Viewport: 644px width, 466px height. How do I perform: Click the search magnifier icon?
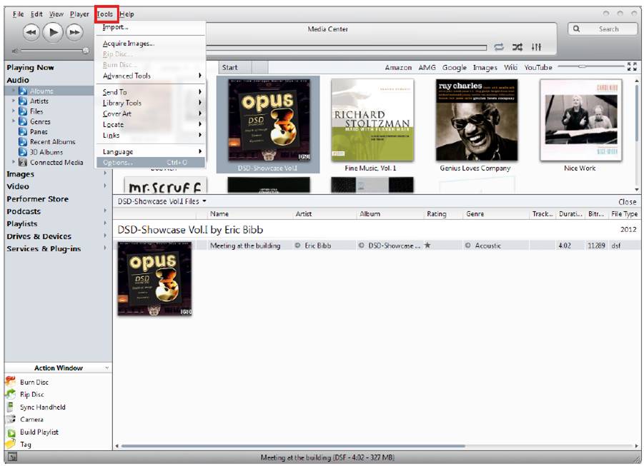coord(577,29)
